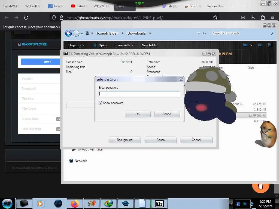Click the Size column header
Image resolution: width=279 pixels, height=209 pixels.
click(x=251, y=67)
